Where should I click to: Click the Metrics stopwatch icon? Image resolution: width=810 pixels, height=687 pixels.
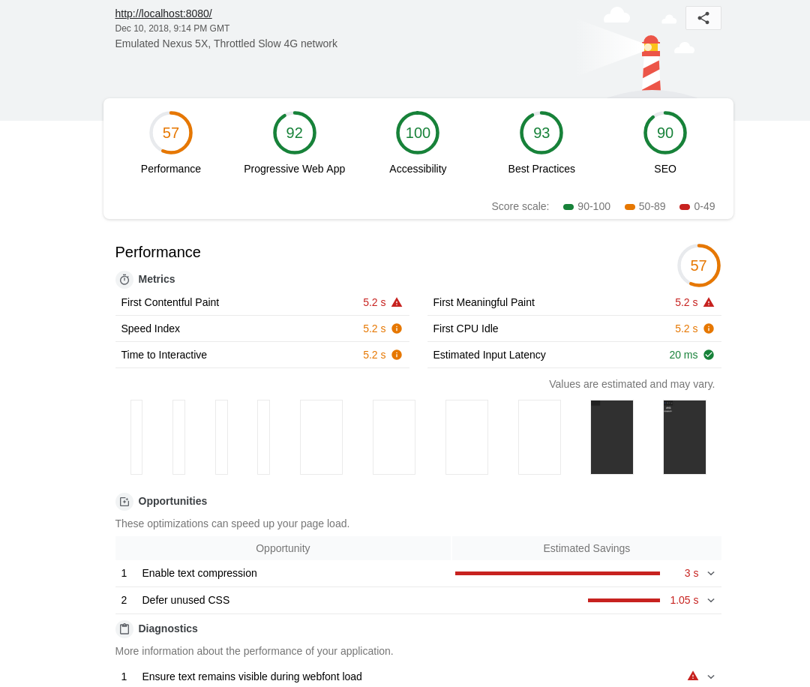124,280
